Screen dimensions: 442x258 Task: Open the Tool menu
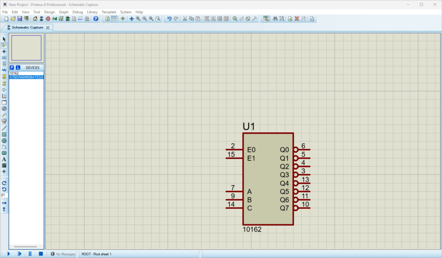click(37, 12)
